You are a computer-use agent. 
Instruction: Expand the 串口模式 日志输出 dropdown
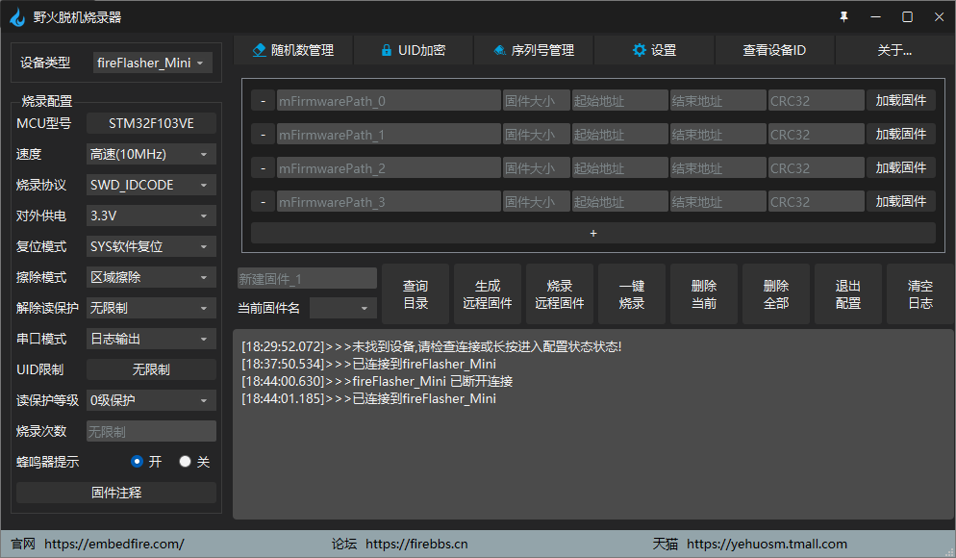click(x=151, y=339)
